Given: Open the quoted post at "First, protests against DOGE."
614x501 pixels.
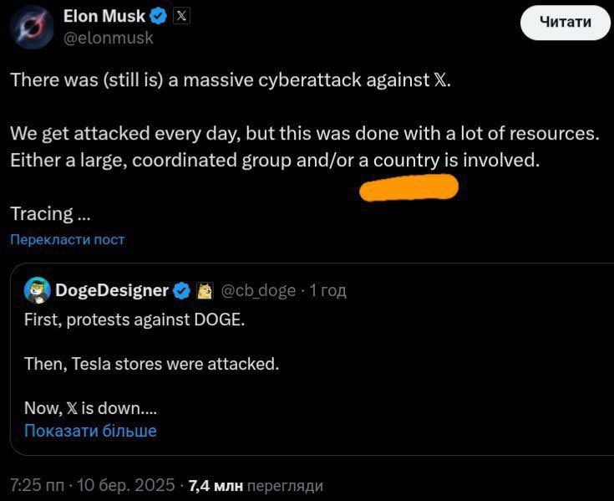Looking at the screenshot, I should click(134, 320).
